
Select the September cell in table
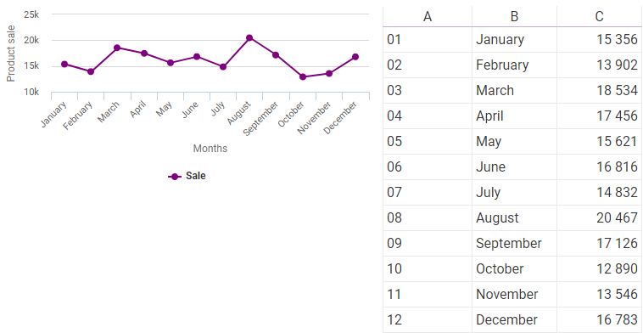(x=514, y=243)
